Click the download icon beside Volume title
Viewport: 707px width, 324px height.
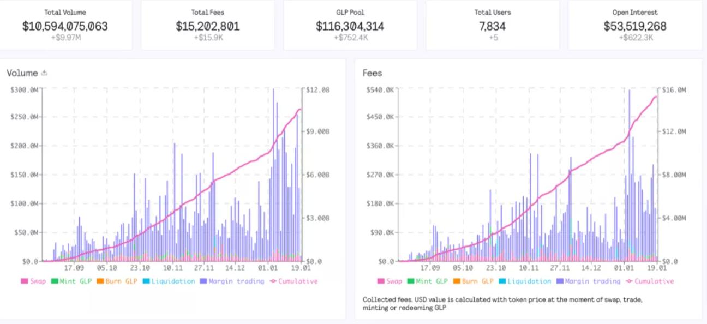45,73
